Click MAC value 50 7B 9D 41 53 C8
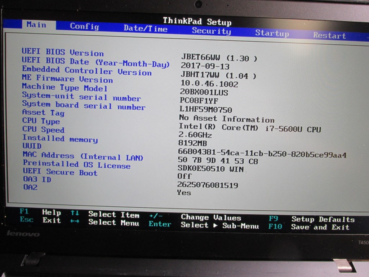The image size is (369, 277). [x=218, y=161]
